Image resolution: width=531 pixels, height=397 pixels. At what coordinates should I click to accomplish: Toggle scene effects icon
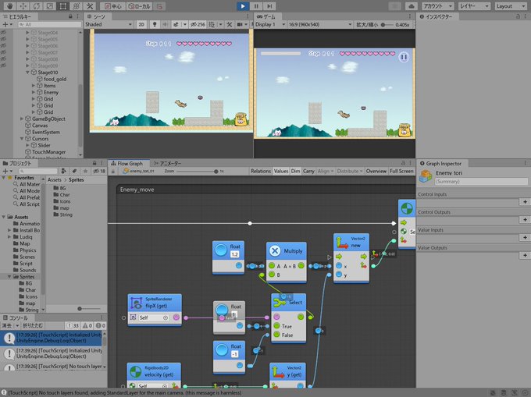click(176, 24)
